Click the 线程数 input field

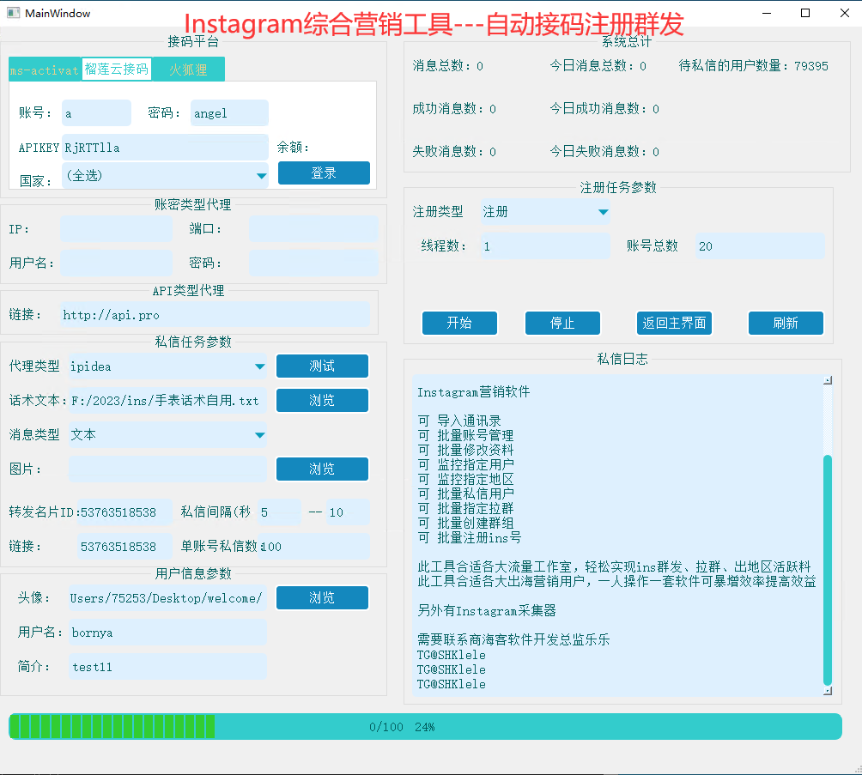pos(545,245)
